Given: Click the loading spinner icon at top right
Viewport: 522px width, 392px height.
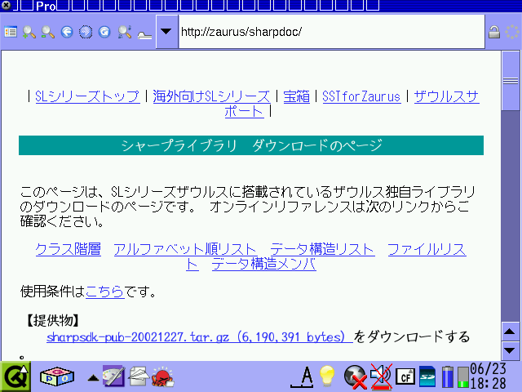Looking at the screenshot, I should tap(512, 32).
